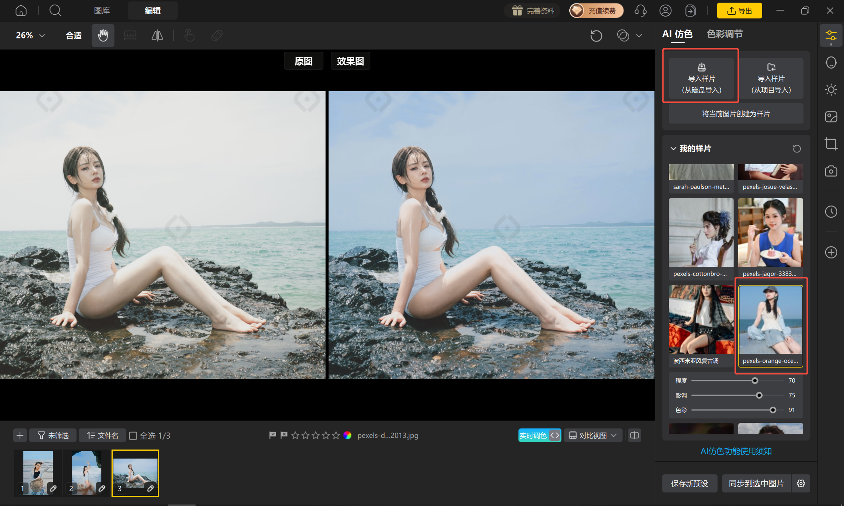Image resolution: width=844 pixels, height=506 pixels.
Task: Expand the 对比视图 compare view dropdown
Action: coord(593,436)
